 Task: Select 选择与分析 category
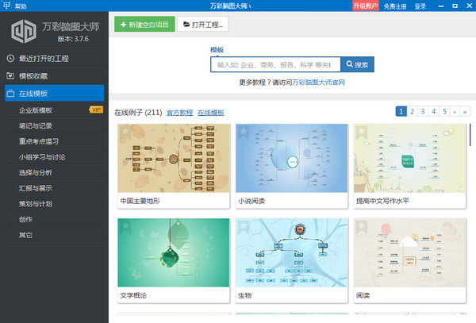pyautogui.click(x=36, y=172)
